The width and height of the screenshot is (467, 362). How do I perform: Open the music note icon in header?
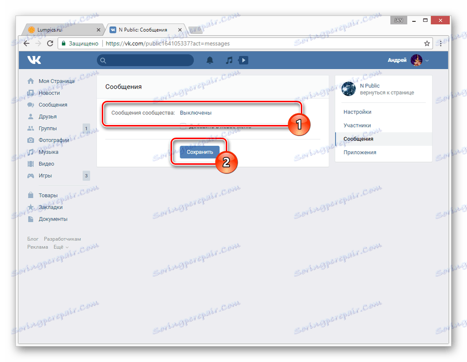(229, 60)
